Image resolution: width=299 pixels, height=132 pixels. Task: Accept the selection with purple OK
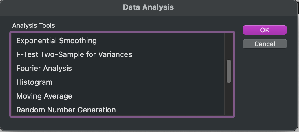pos(265,30)
